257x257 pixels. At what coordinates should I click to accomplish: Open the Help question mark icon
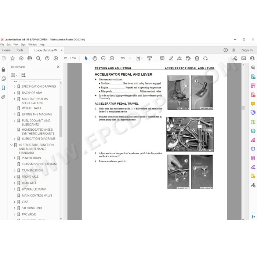225,50
